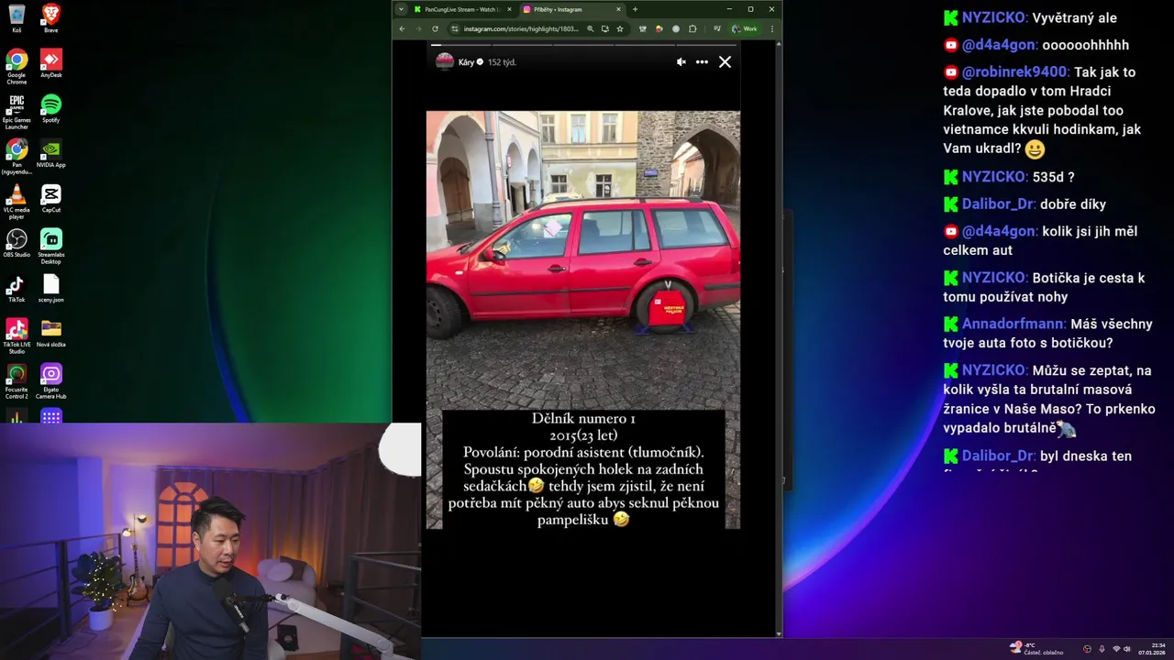Launch Spotify from desktop

point(51,108)
